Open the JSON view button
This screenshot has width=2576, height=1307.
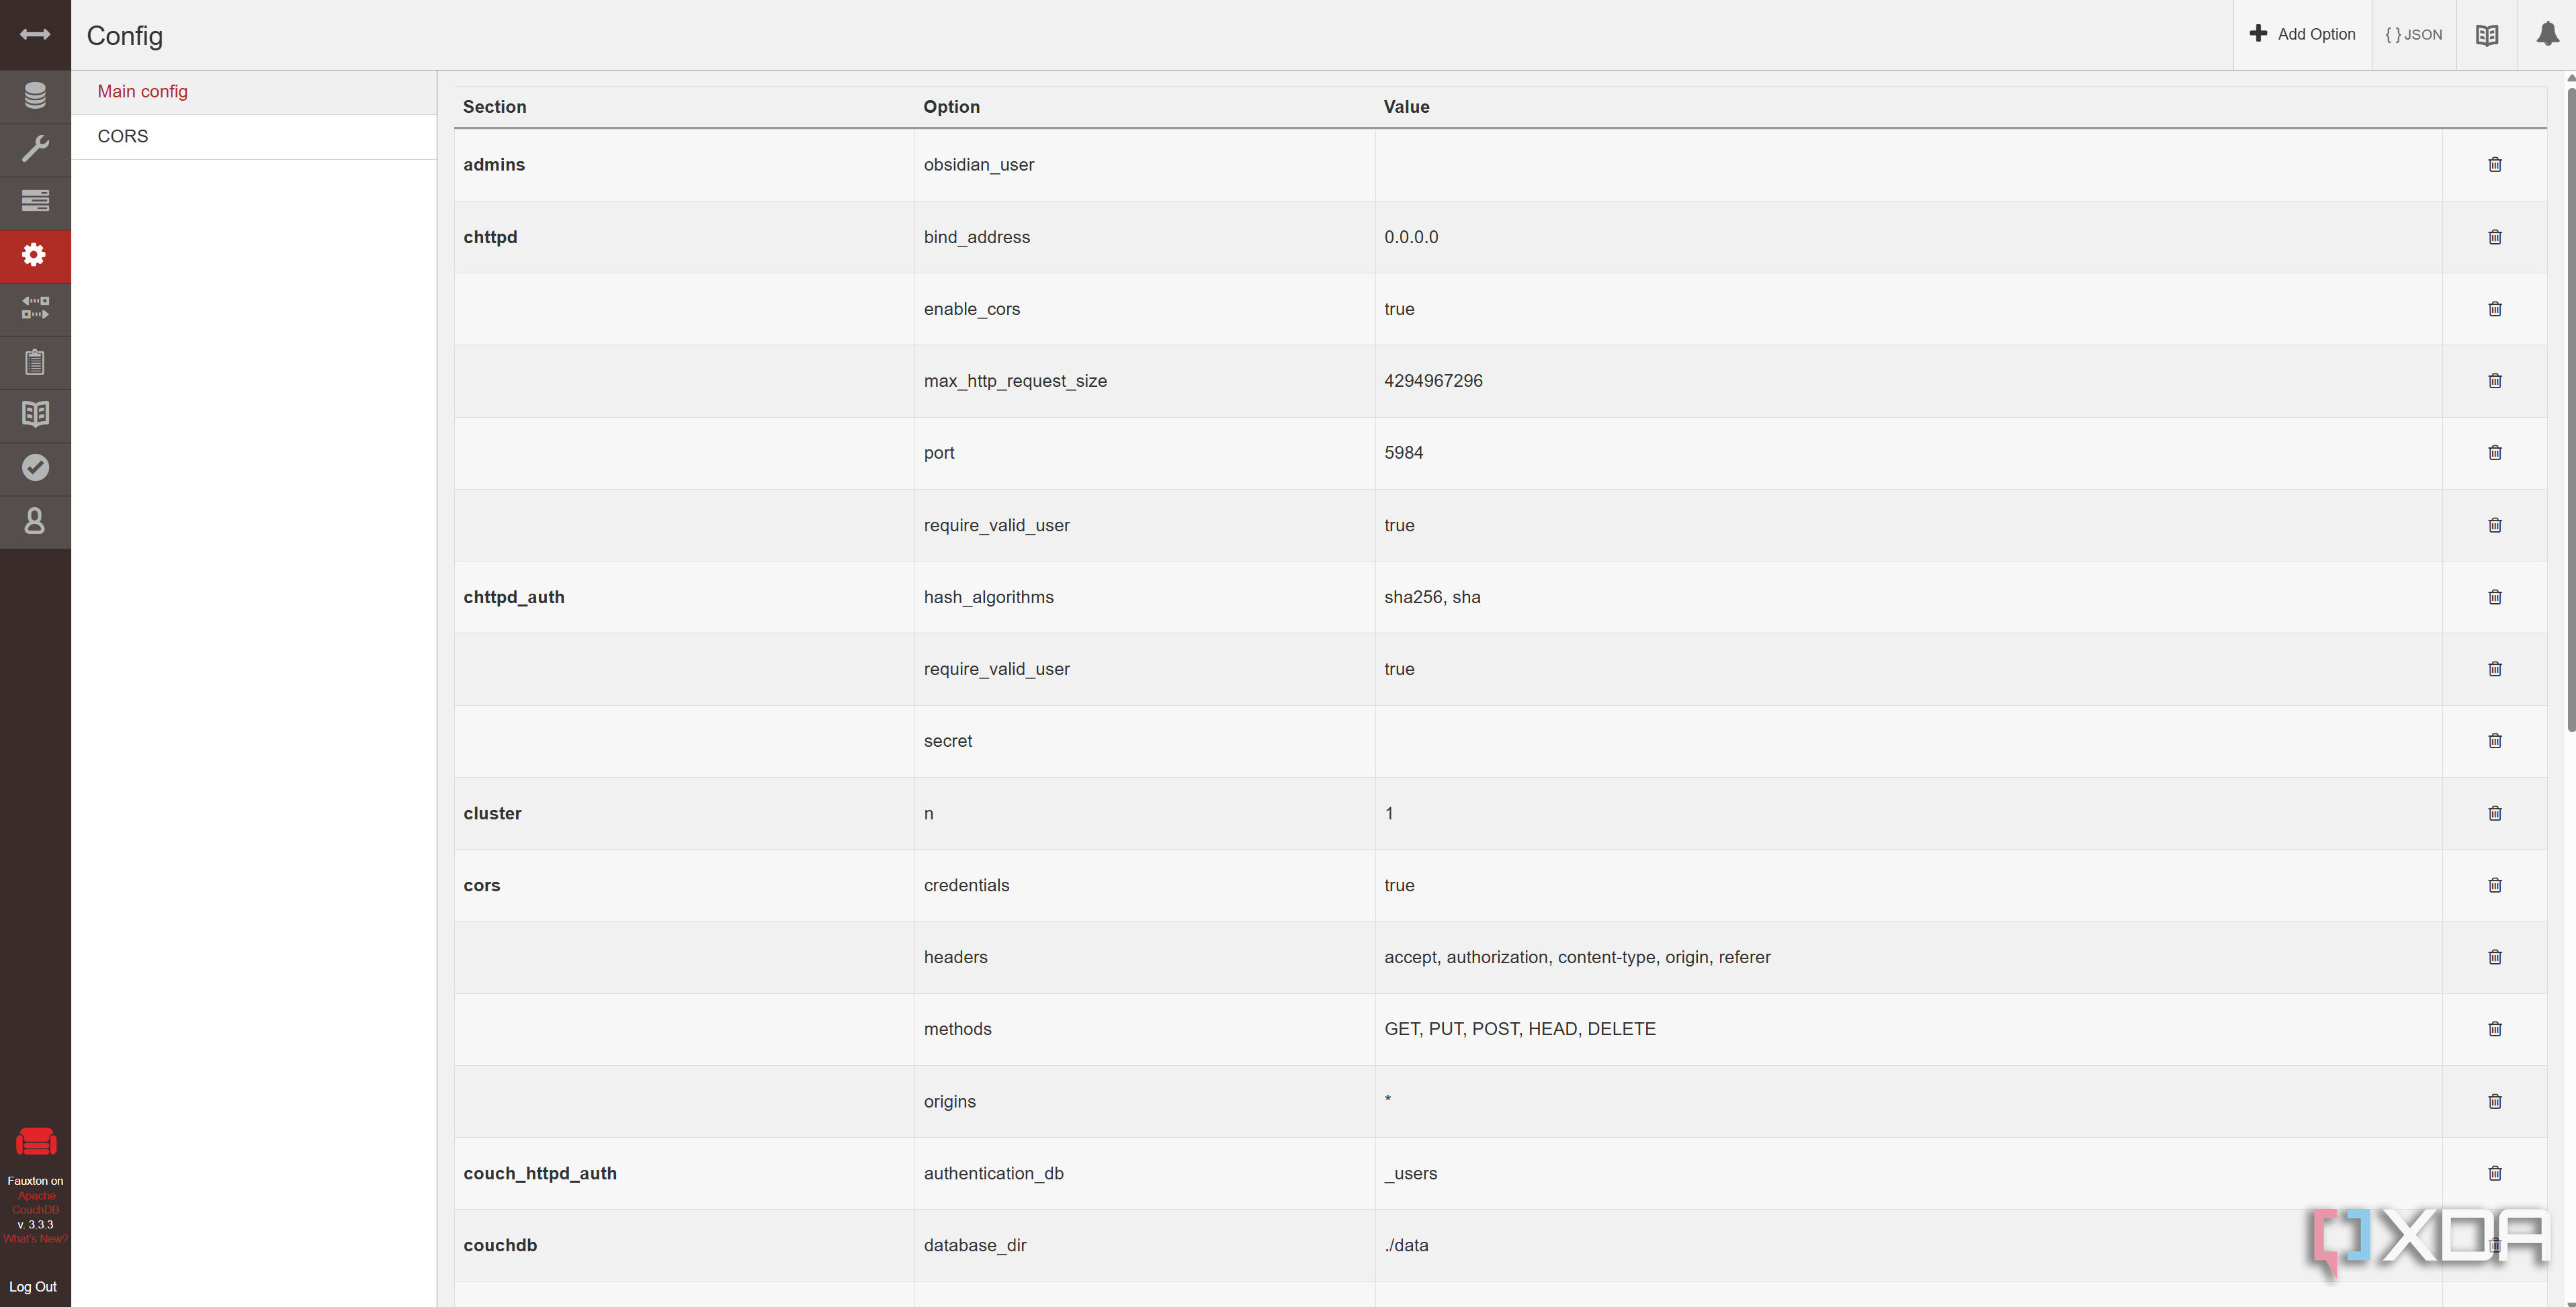pos(2413,35)
